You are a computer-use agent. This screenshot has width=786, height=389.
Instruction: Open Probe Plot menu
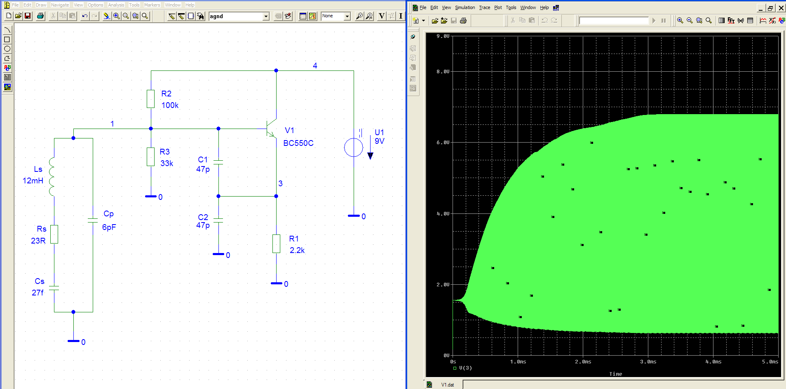tap(498, 7)
